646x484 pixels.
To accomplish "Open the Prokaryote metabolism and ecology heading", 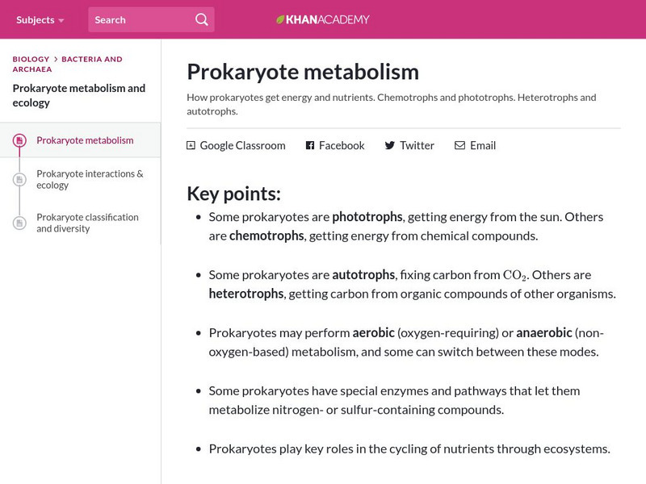I will click(79, 95).
